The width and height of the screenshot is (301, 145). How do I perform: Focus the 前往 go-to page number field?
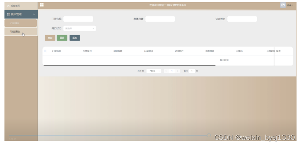tap(192, 71)
